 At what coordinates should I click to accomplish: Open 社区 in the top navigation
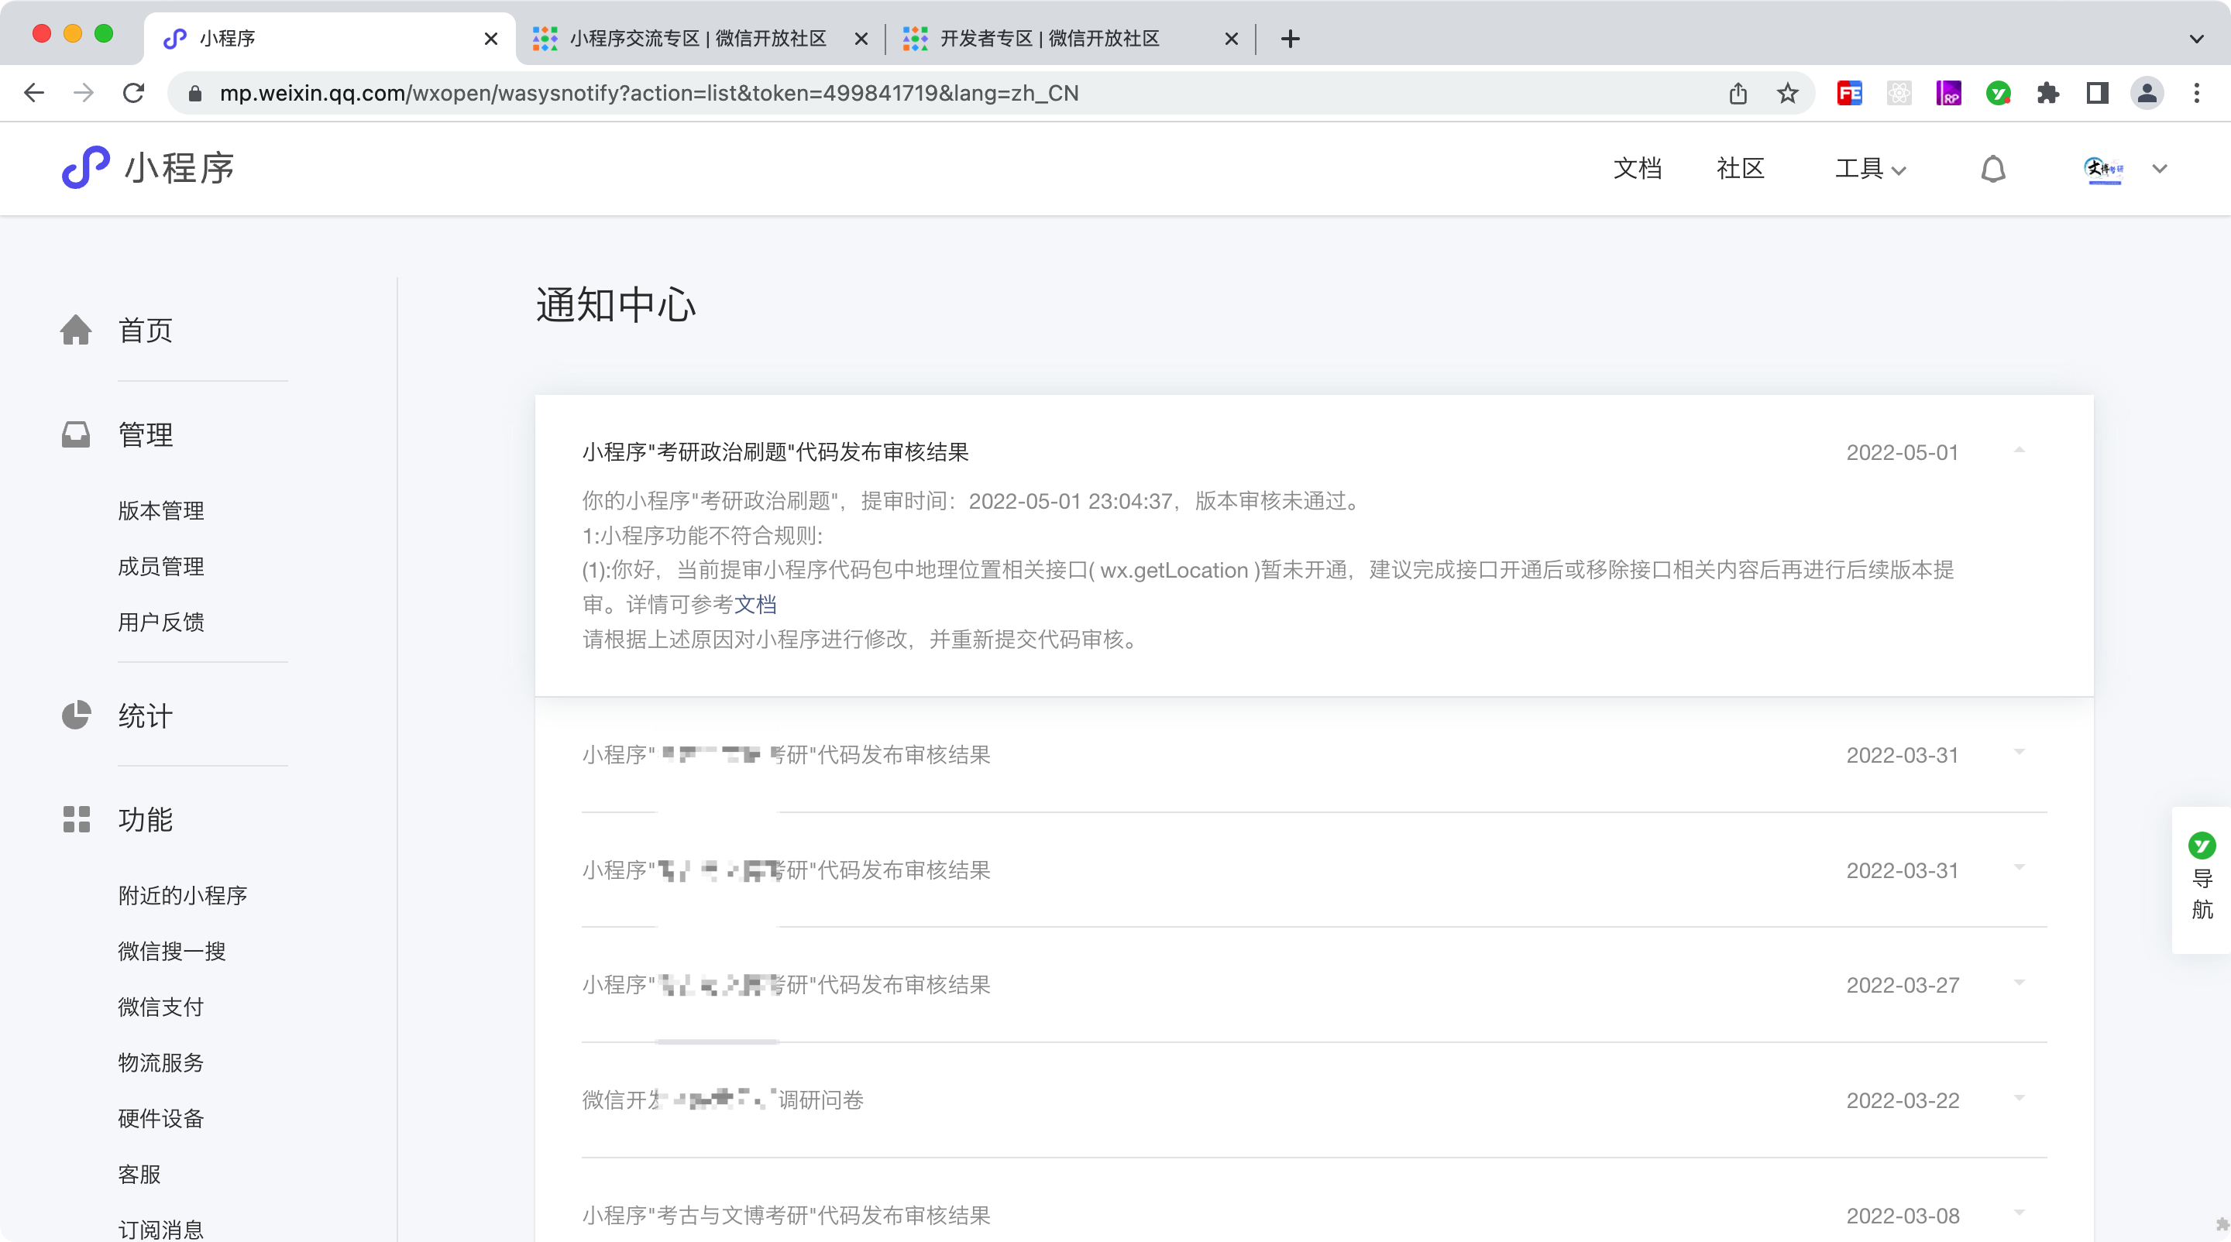1740,169
